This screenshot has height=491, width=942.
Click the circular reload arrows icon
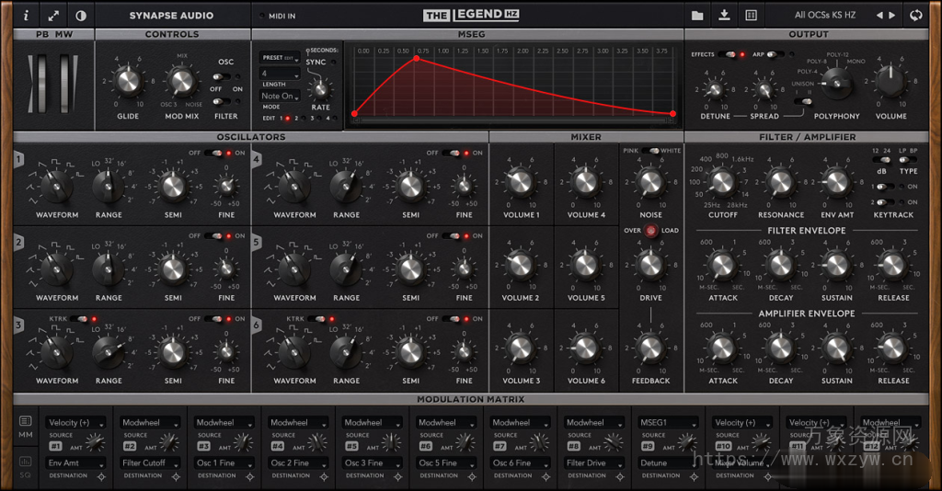[x=916, y=16]
